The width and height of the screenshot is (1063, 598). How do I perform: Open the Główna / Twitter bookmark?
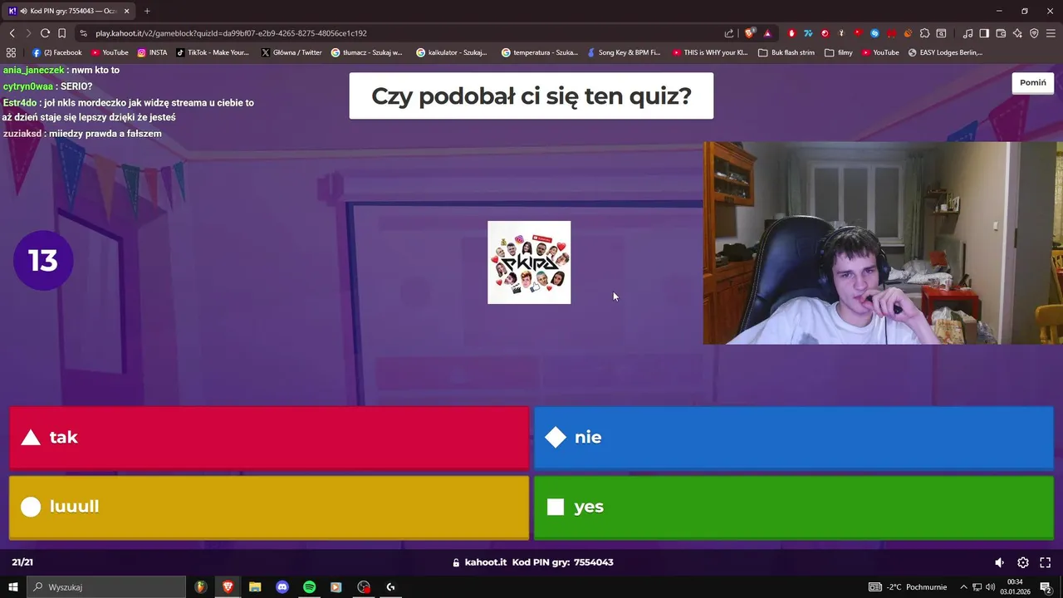291,52
